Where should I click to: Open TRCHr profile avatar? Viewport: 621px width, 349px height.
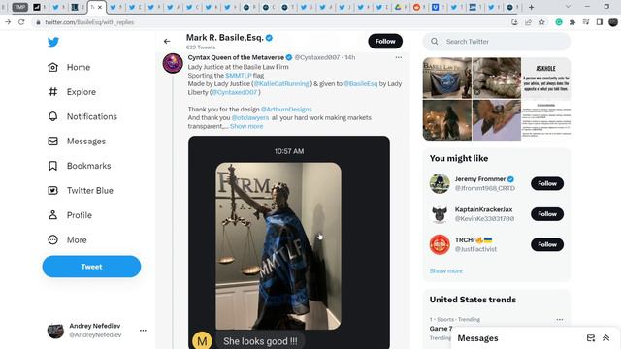click(440, 244)
